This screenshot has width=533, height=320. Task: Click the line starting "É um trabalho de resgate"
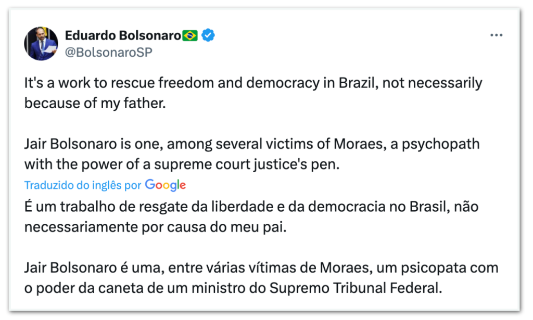point(251,207)
